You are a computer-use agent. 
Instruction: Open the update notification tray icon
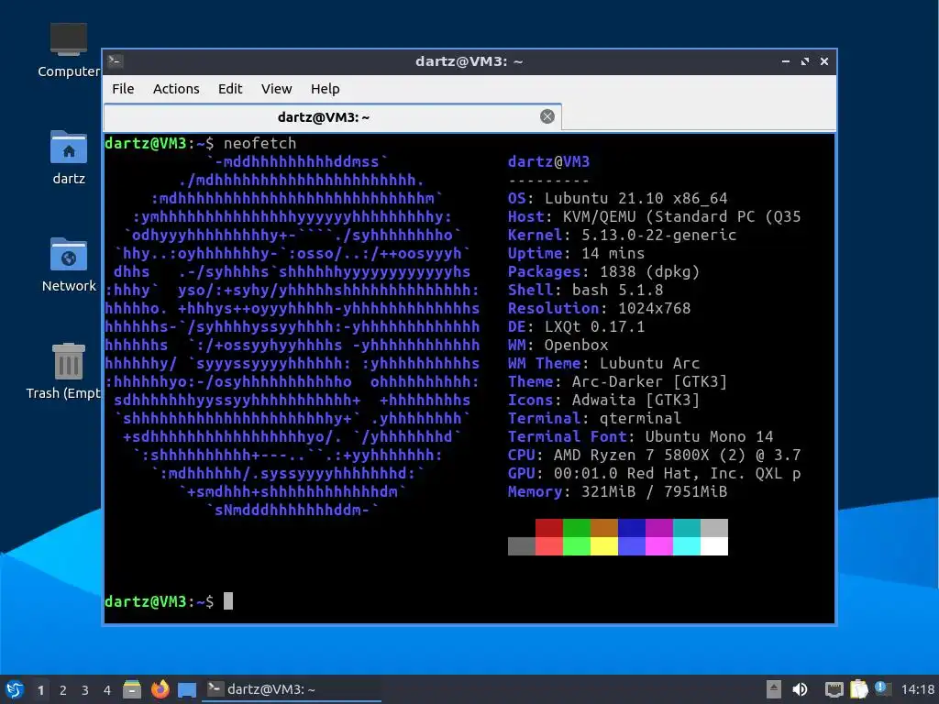(882, 688)
